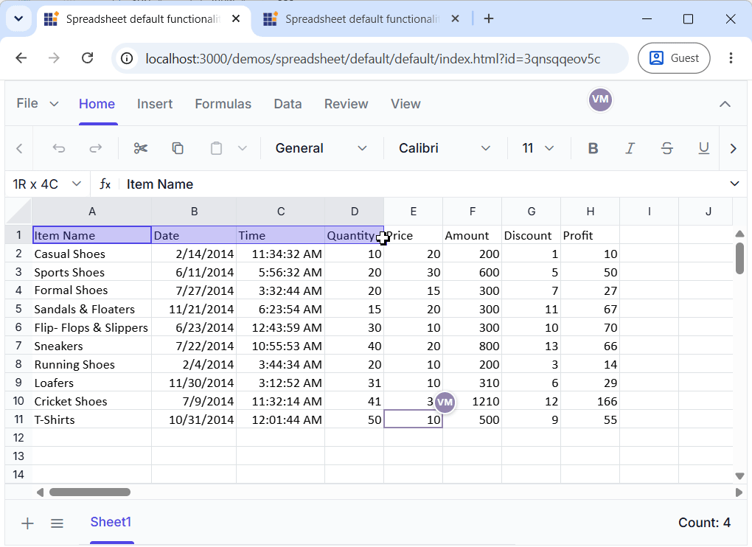Screen dimensions: 752x547
Task: Switch to the Formulas ribbon tab
Action: point(223,104)
